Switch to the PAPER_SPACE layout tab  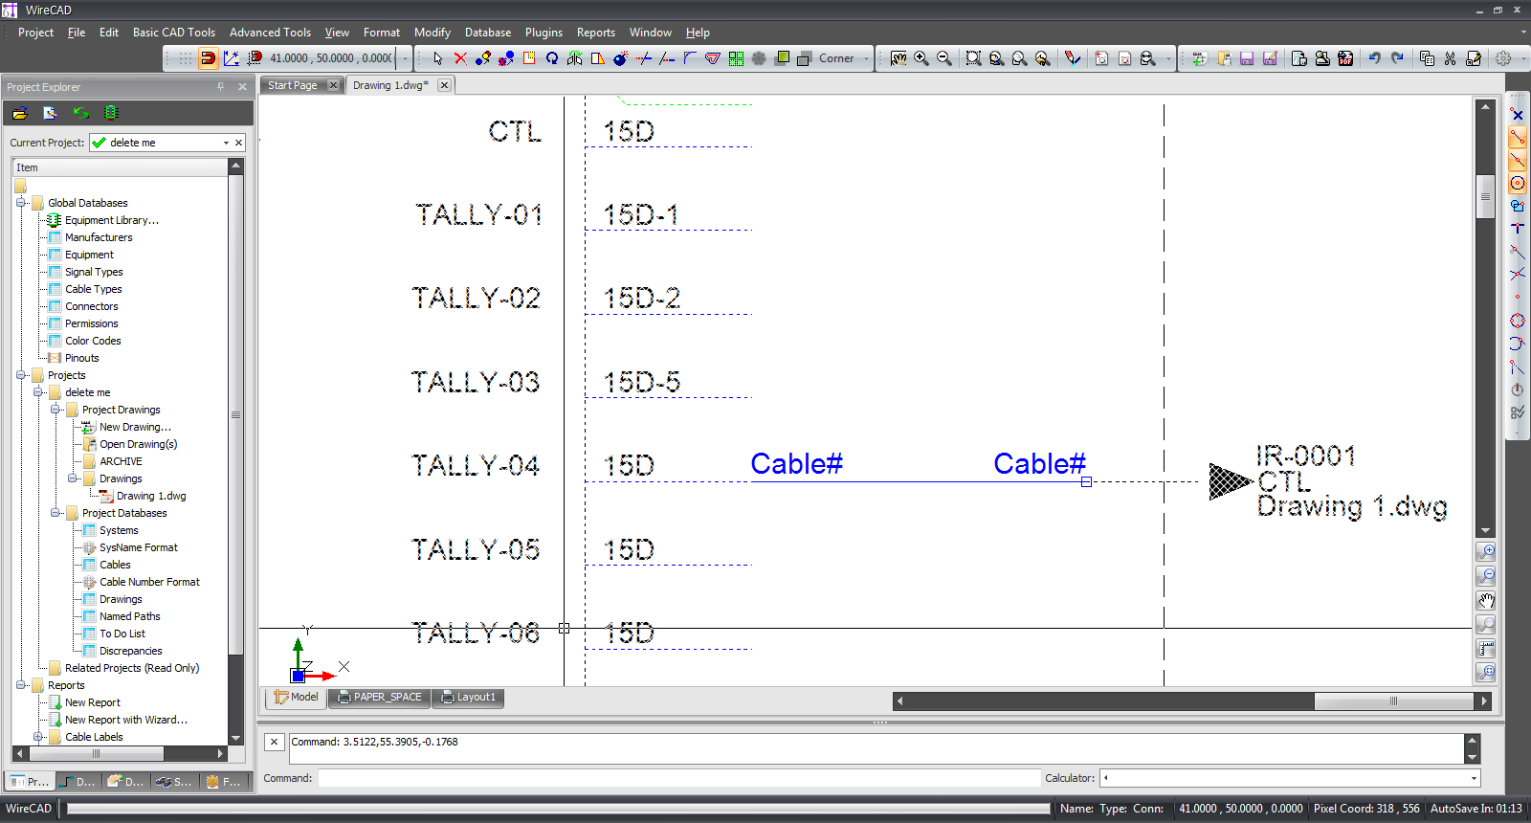click(x=380, y=697)
